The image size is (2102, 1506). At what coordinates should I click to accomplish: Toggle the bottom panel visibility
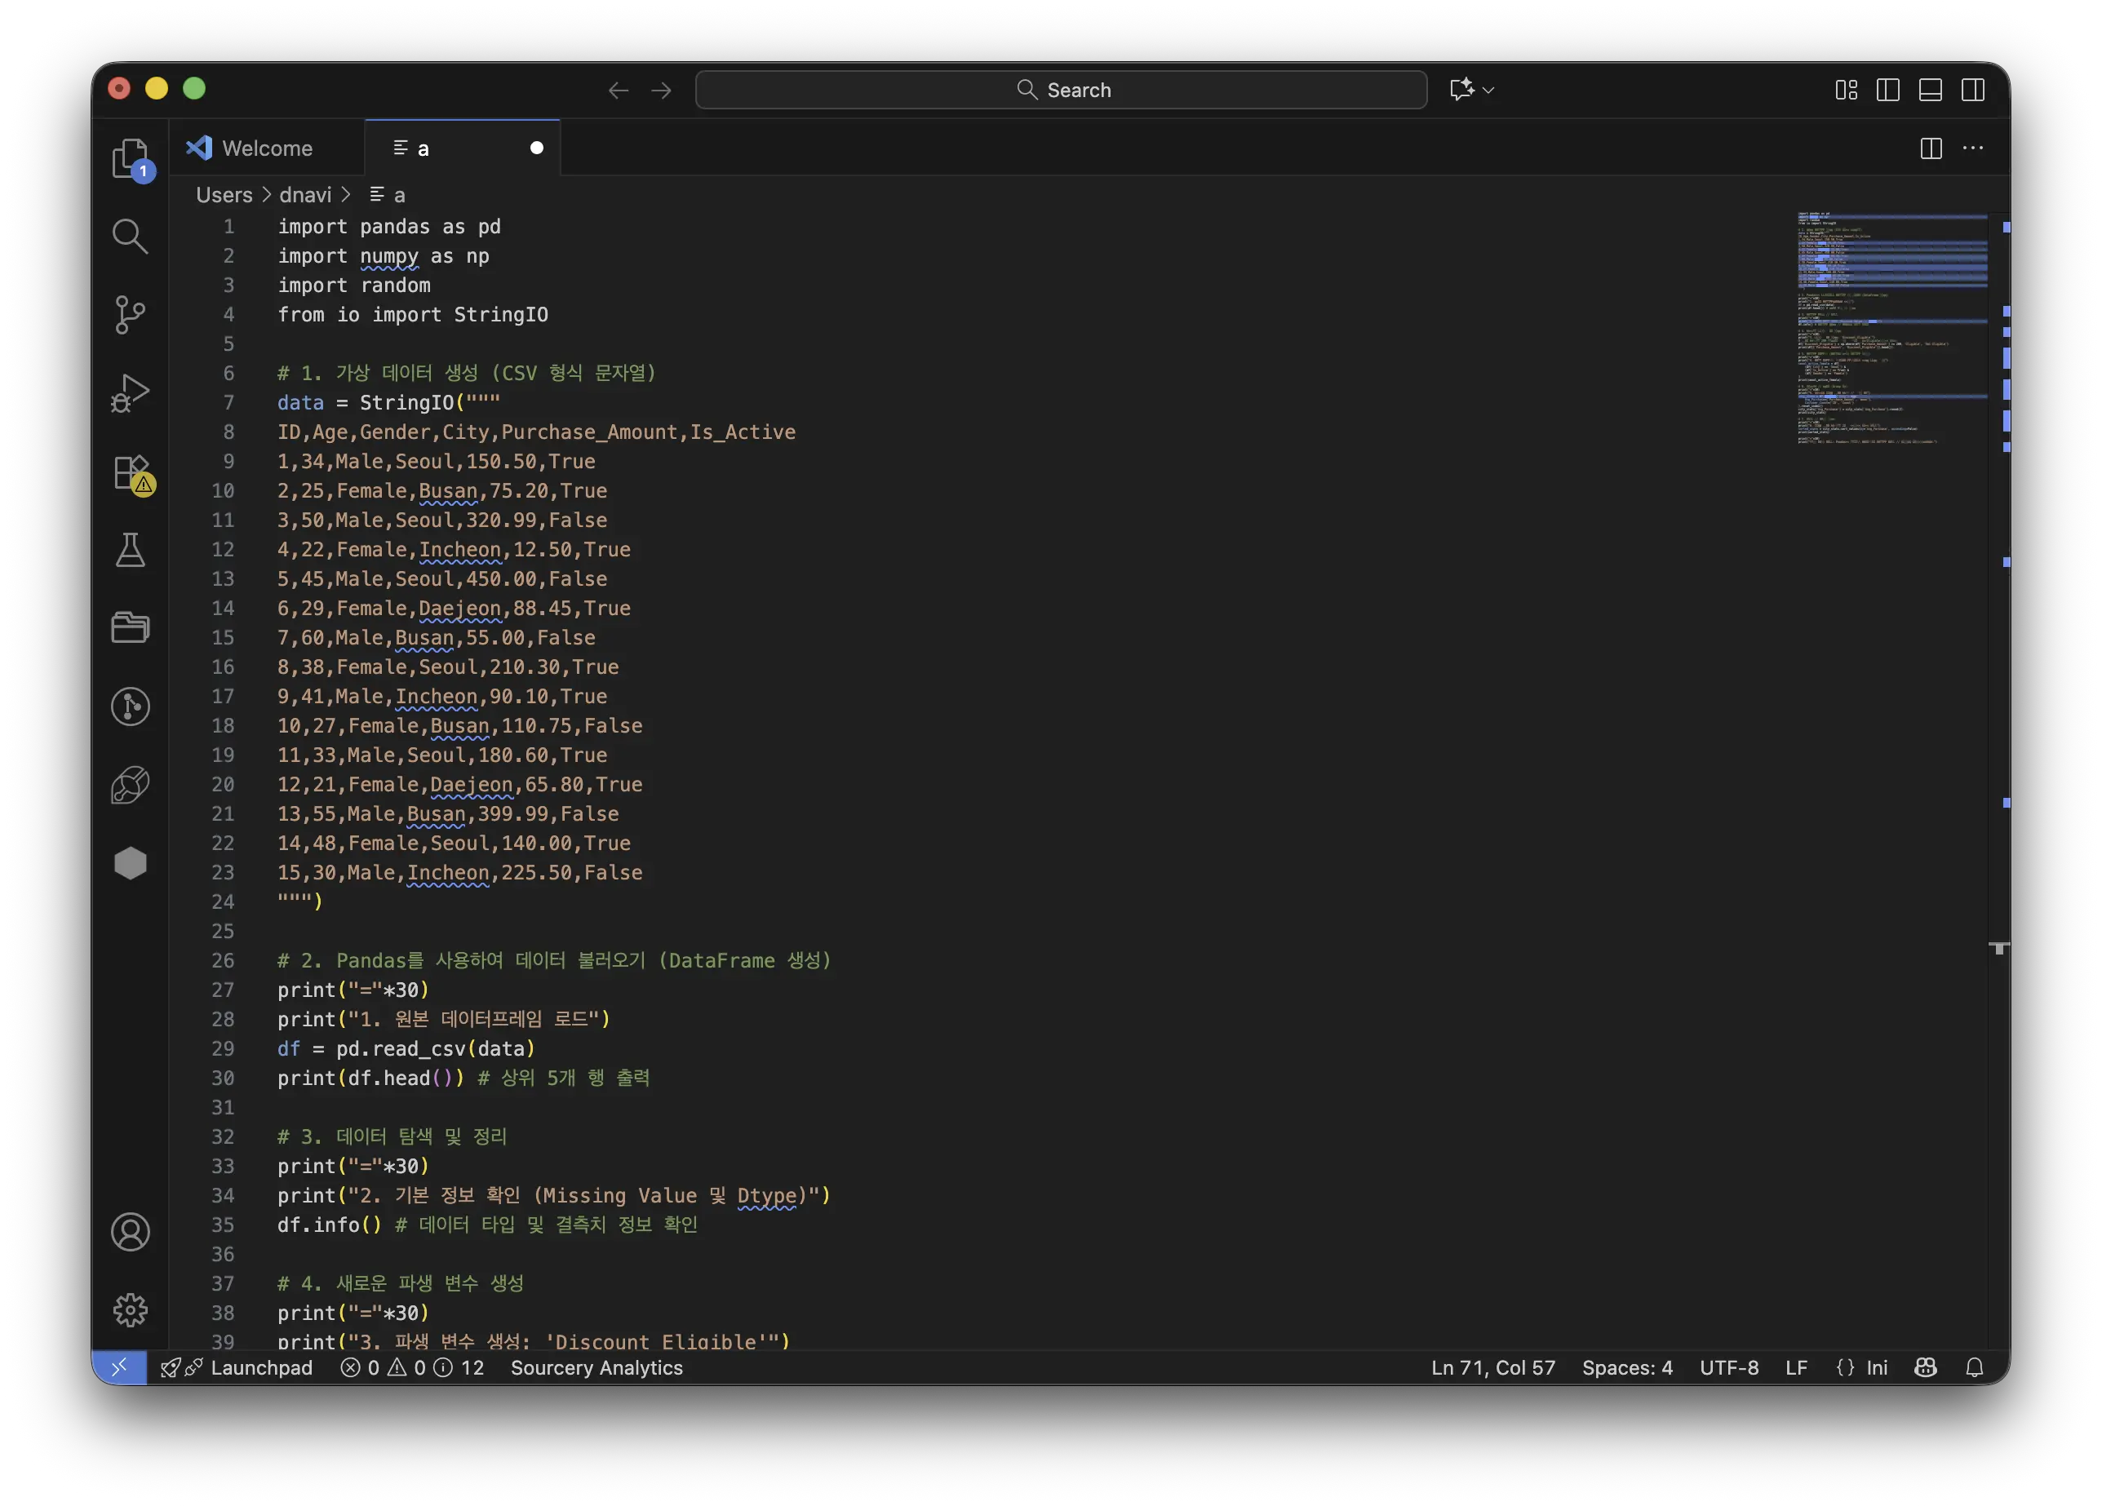(x=1931, y=89)
